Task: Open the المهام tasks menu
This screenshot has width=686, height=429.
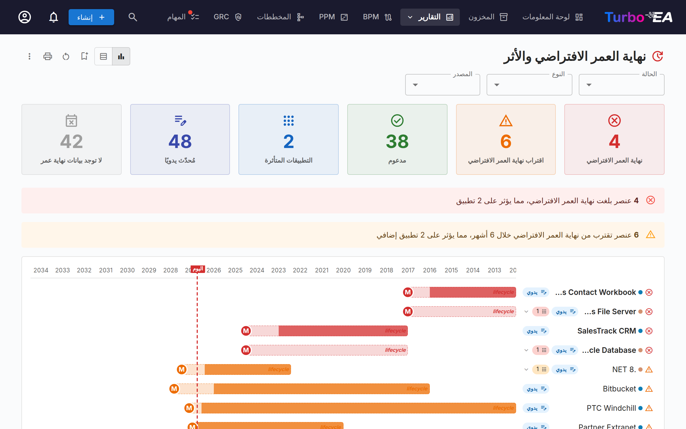Action: (x=183, y=17)
